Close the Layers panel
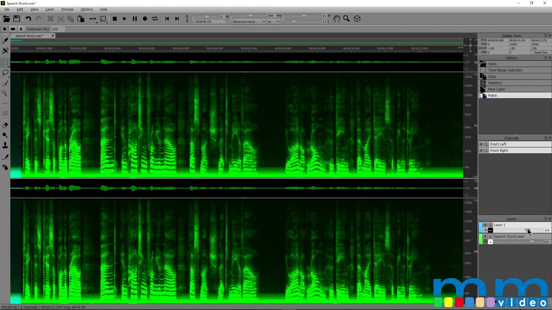This screenshot has width=552, height=310. 549,219
